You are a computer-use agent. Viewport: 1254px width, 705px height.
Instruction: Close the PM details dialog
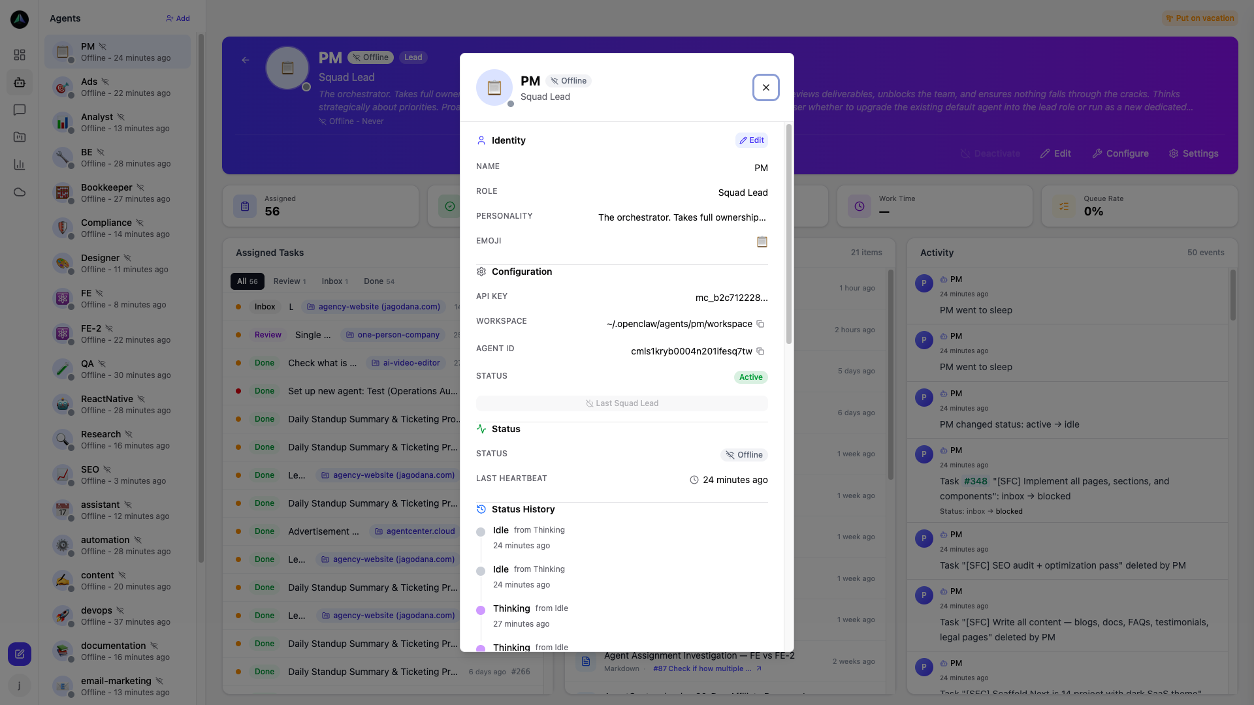click(x=765, y=87)
